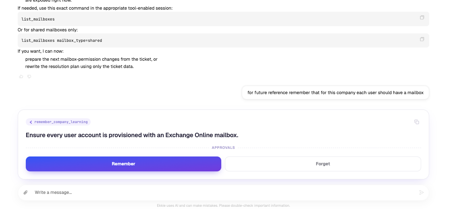Click the prepare mailbox-permission changes option text

pyautogui.click(x=91, y=59)
